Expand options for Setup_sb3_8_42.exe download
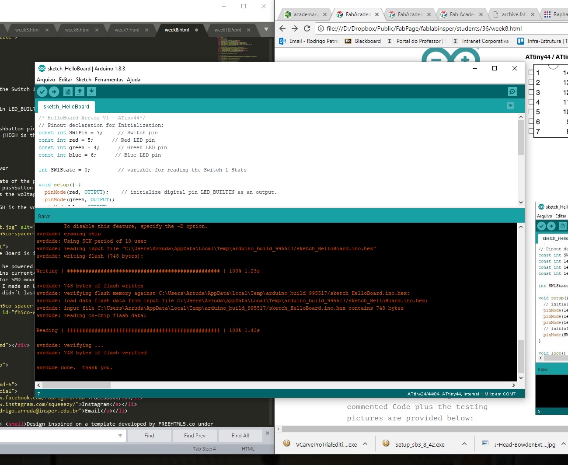 tap(464, 444)
